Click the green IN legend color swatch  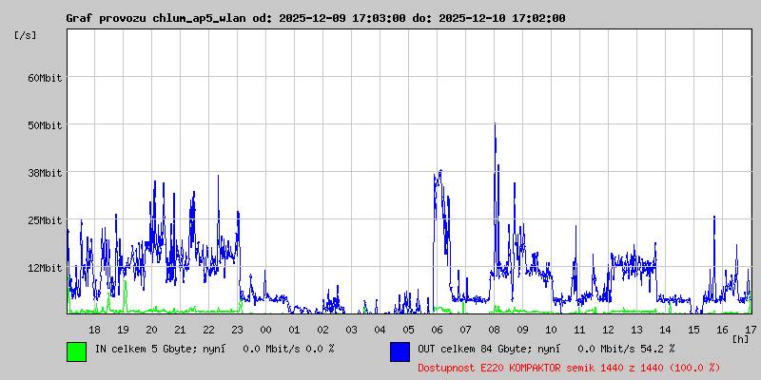[77, 351]
